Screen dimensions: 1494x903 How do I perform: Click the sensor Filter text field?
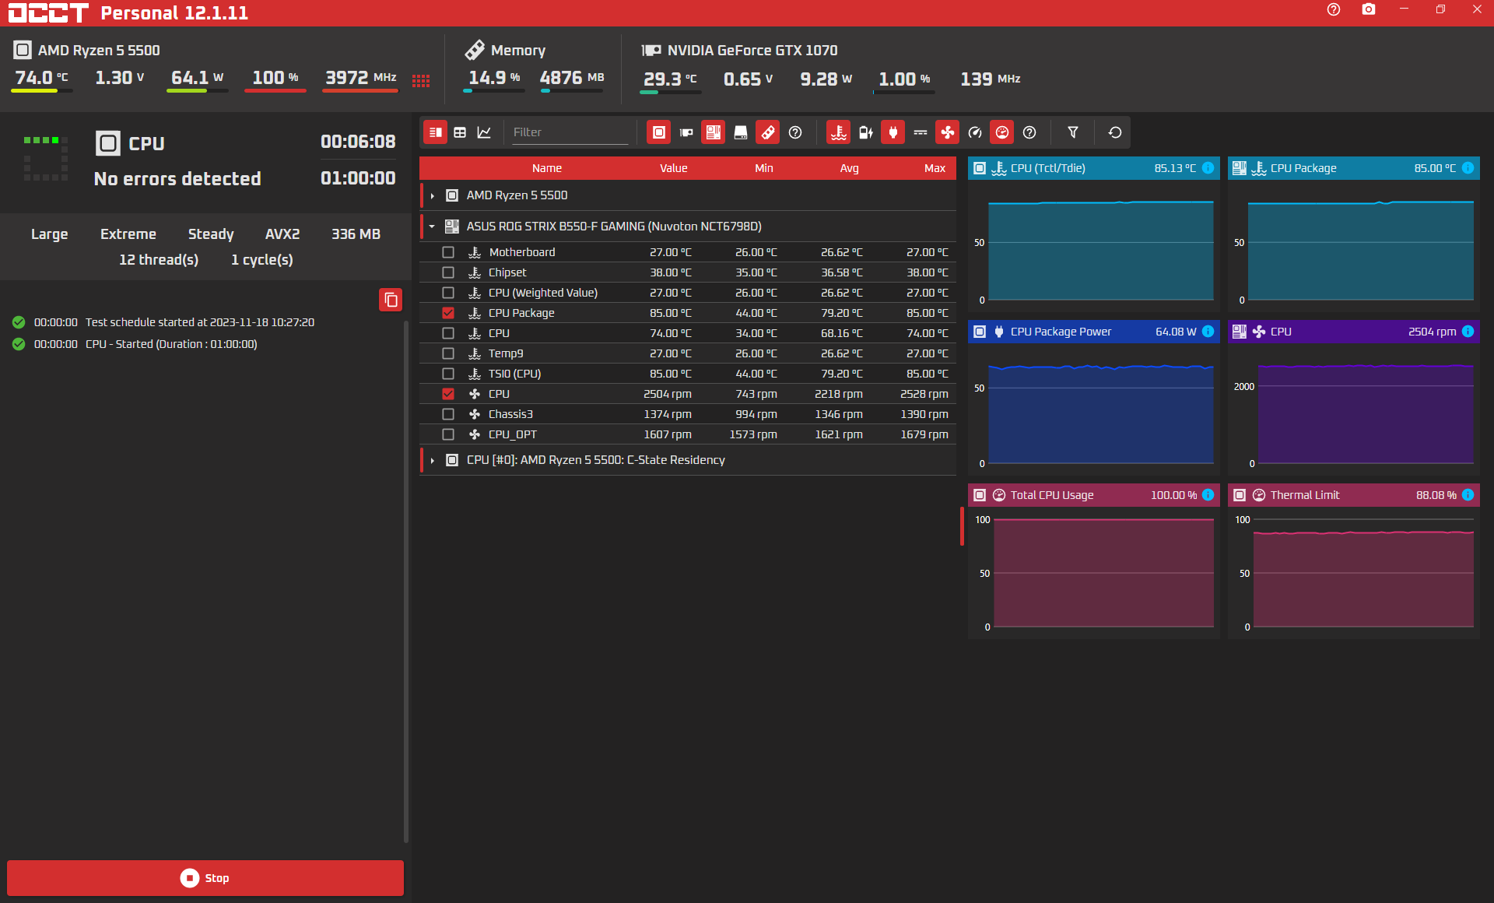[568, 132]
